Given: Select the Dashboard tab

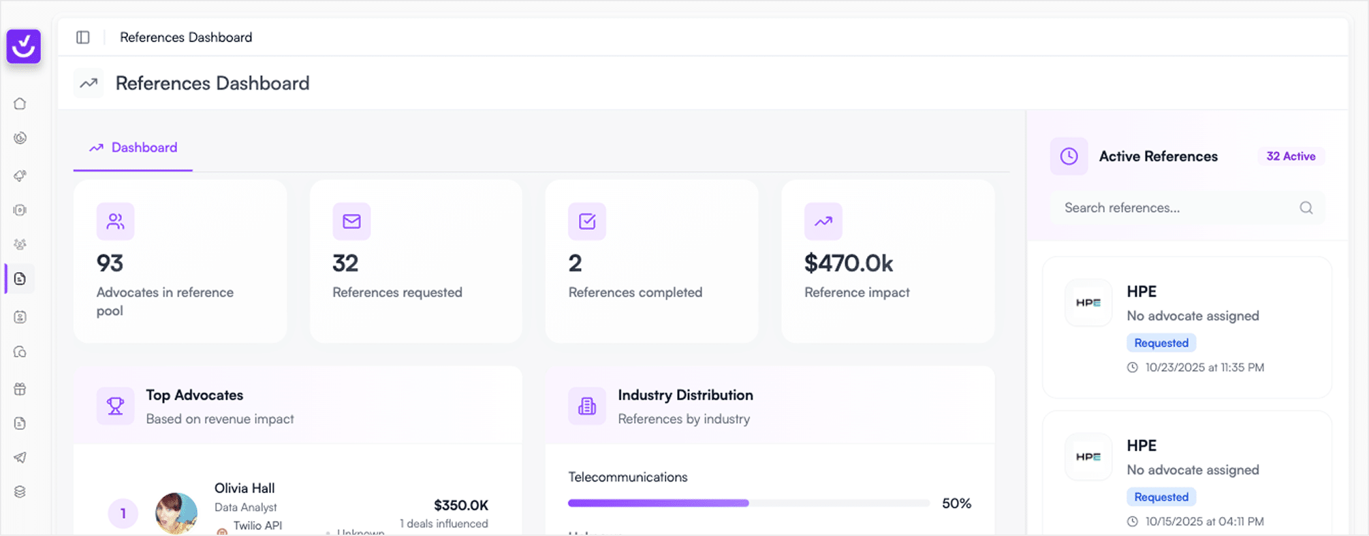Looking at the screenshot, I should pos(133,148).
